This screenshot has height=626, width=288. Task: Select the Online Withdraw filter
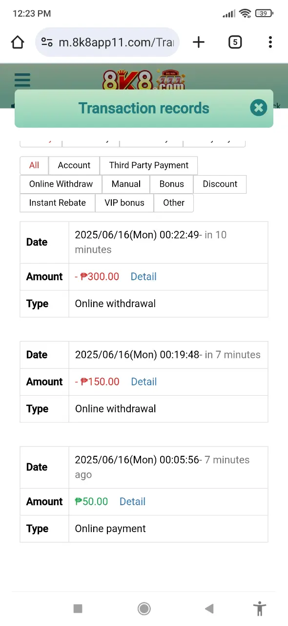pos(61,184)
